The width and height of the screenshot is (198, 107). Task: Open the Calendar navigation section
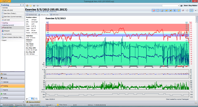coord(12,82)
